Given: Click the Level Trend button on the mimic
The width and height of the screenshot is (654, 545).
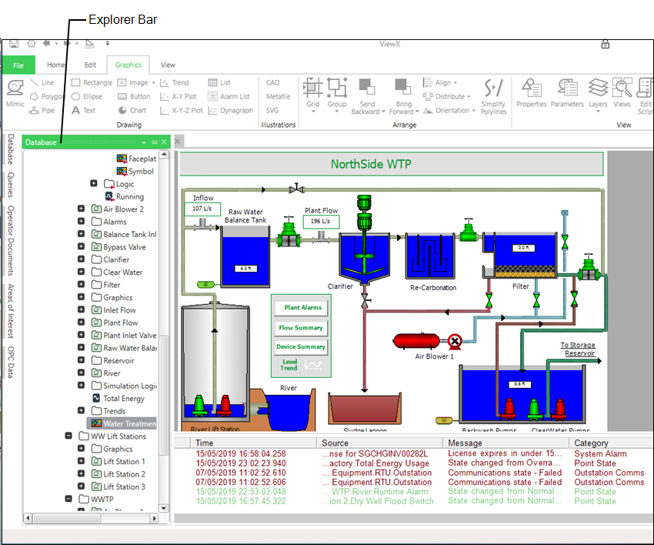Looking at the screenshot, I should coord(288,363).
